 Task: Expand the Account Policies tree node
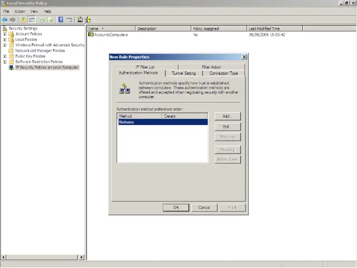coord(5,34)
